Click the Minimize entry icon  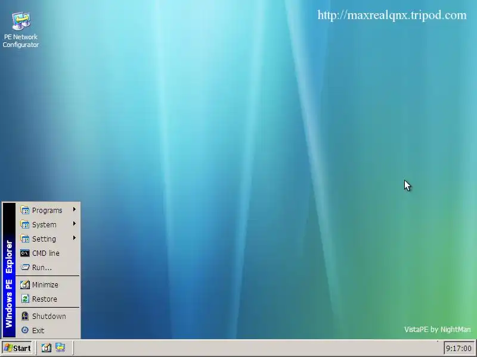[x=25, y=284]
